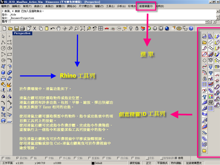Image resolution: width=220 pixels, height=165 pixels.
Task: Click the red car icon in the toolbar
Action: coord(107,28)
